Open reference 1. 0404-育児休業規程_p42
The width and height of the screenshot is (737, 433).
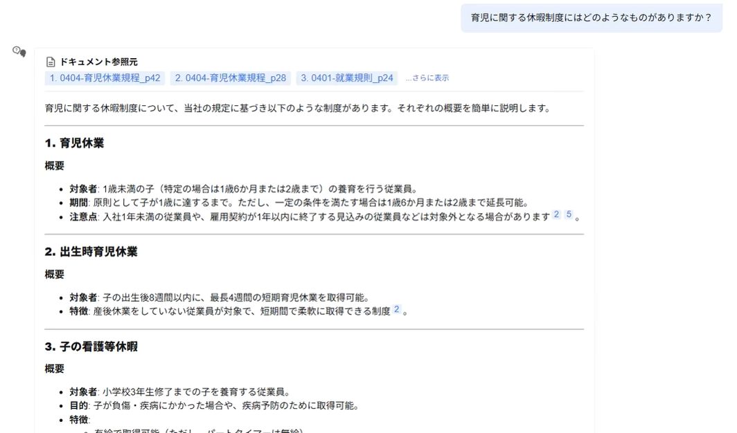point(105,78)
